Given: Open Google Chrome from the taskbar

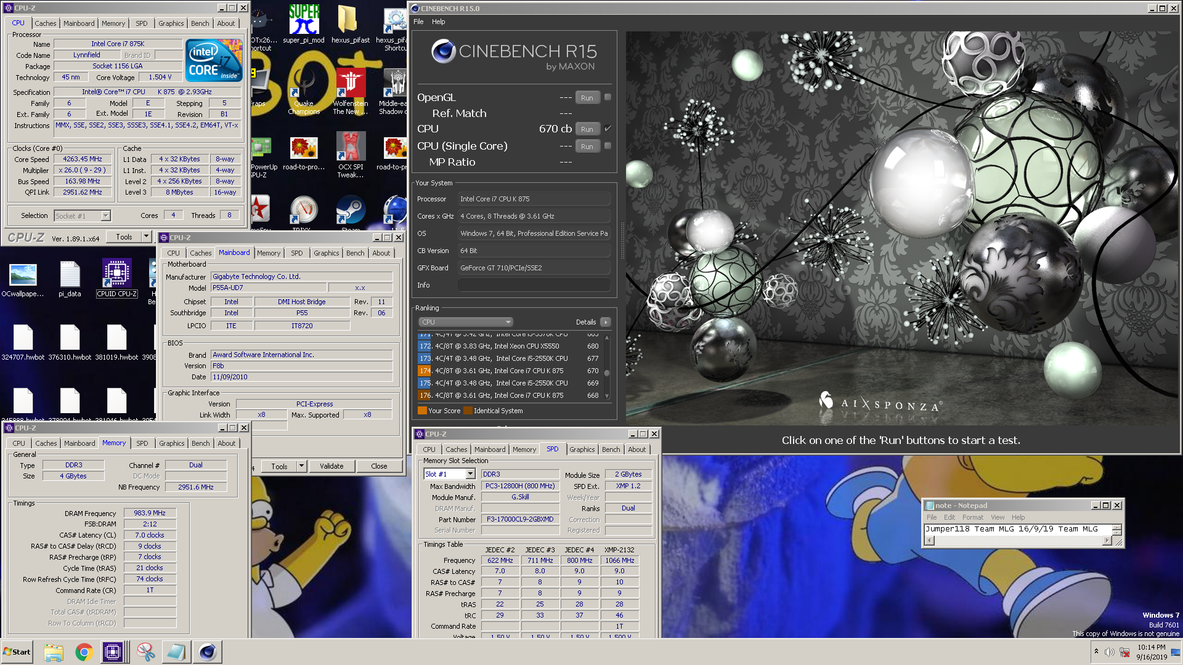Looking at the screenshot, I should 84,652.
